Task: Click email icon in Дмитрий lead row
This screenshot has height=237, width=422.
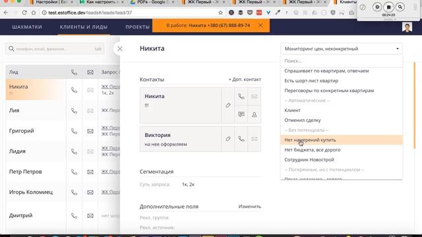Action: tap(90, 216)
